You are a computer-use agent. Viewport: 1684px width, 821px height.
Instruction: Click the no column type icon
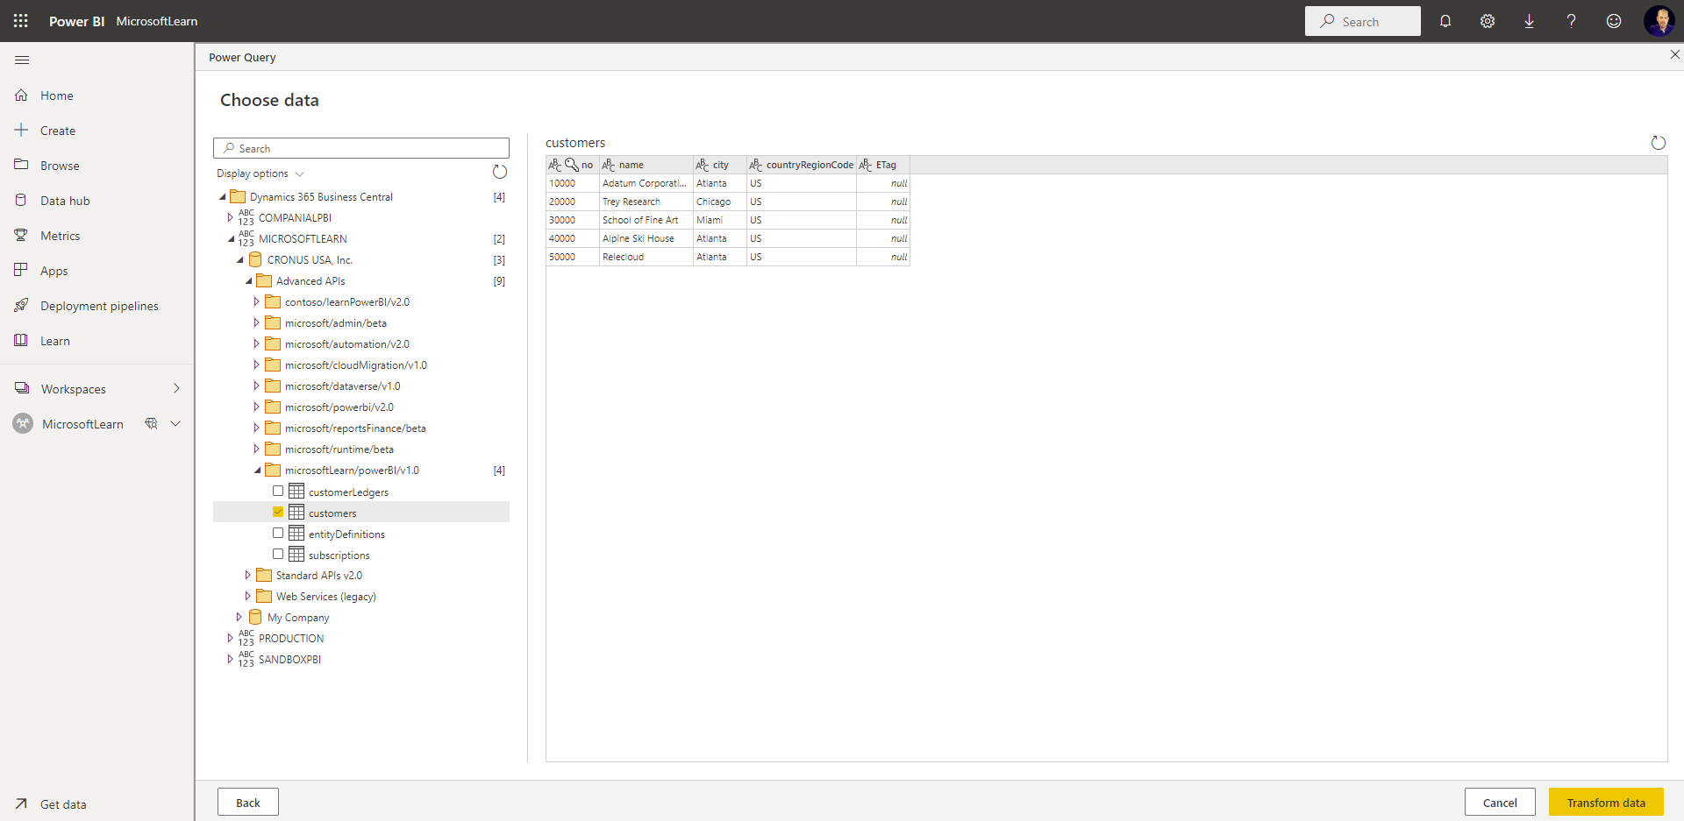click(555, 165)
